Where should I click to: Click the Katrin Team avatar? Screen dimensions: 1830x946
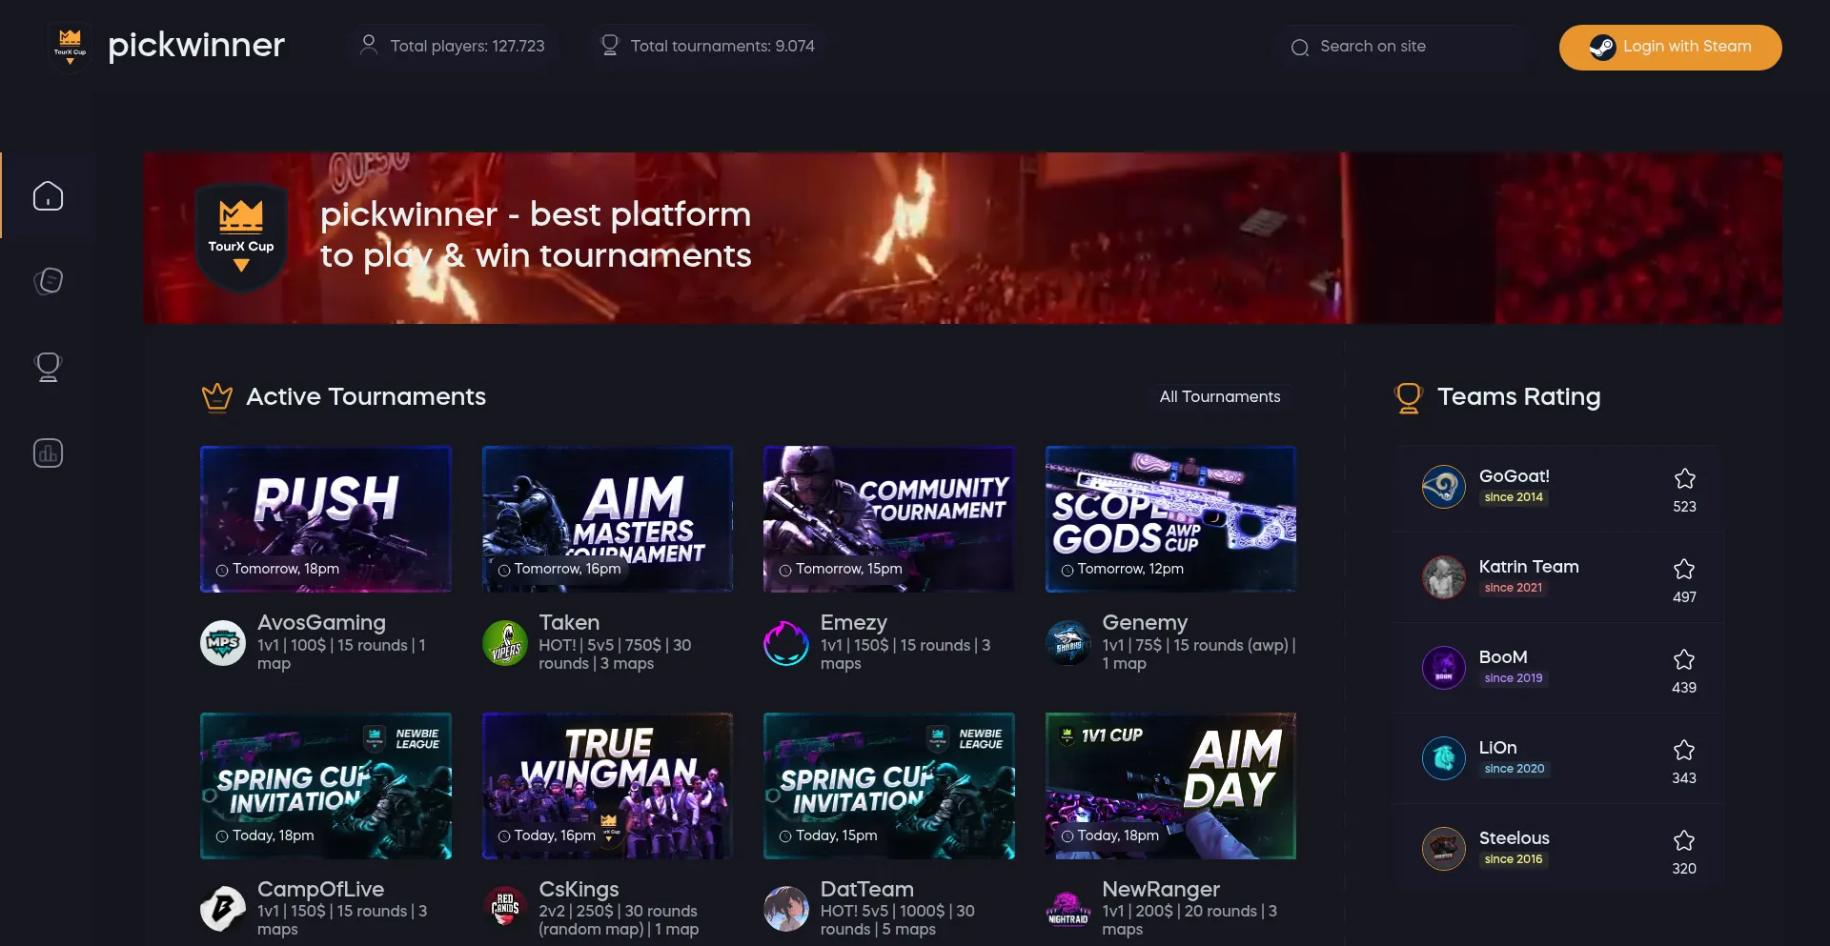(x=1444, y=577)
